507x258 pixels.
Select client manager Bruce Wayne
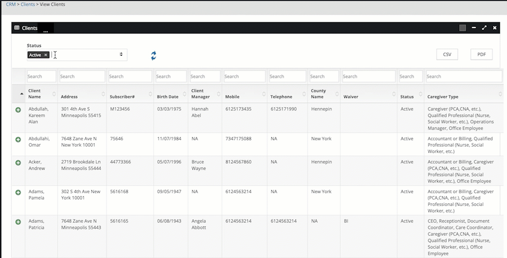point(199,165)
